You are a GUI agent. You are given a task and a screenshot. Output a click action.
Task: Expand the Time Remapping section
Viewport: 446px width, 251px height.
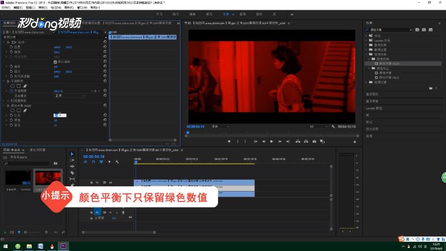click(x=3, y=100)
